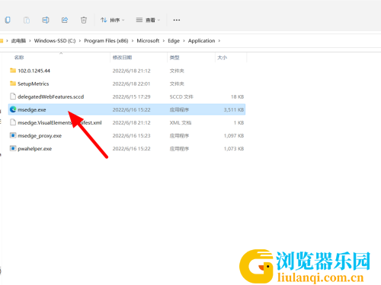381x285 pixels.
Task: Click the delegatedWebFeatures.sccd file icon
Action: [x=13, y=97]
